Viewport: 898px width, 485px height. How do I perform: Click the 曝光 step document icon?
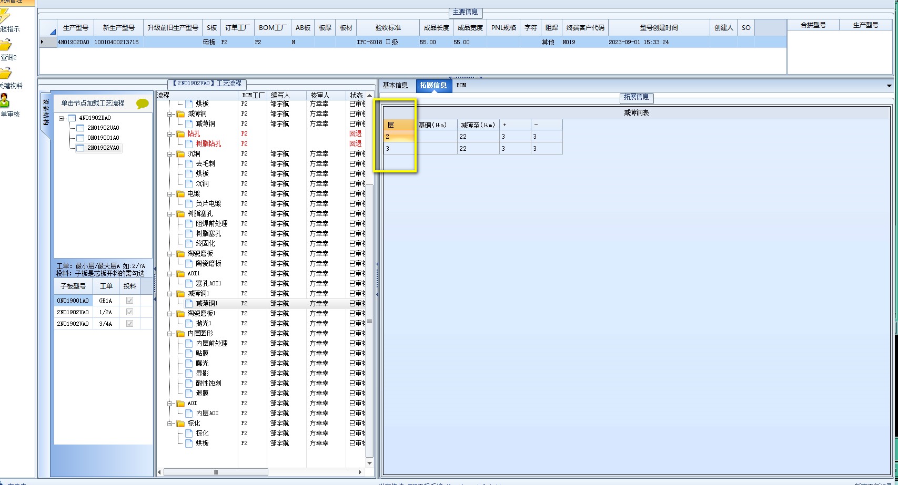pyautogui.click(x=189, y=363)
